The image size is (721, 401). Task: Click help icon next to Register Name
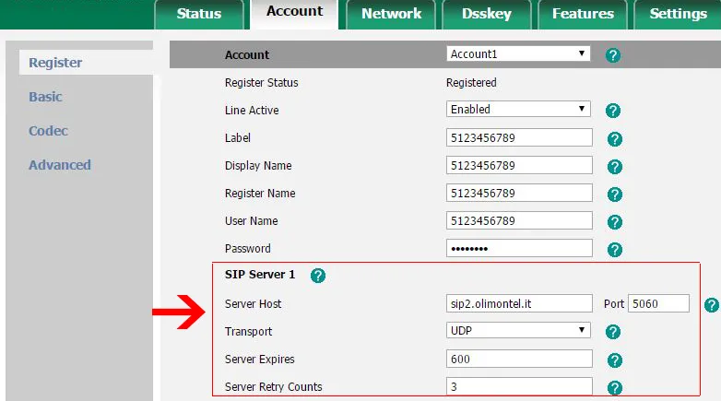(615, 195)
